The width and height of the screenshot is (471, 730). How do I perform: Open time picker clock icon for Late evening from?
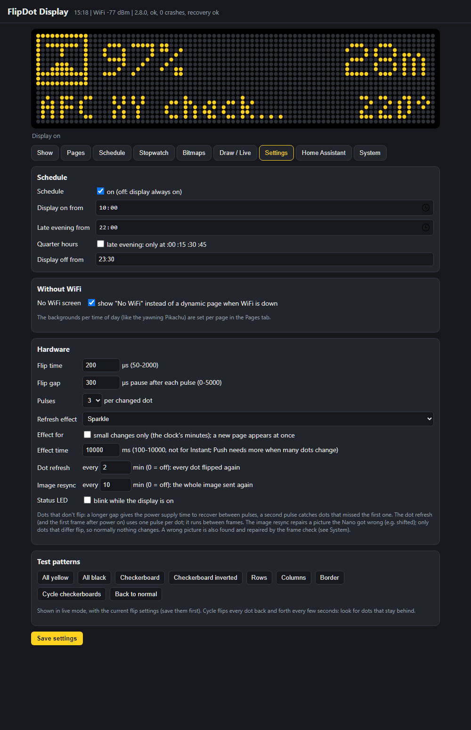425,227
